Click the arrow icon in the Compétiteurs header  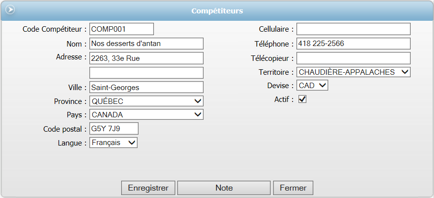[10, 9]
